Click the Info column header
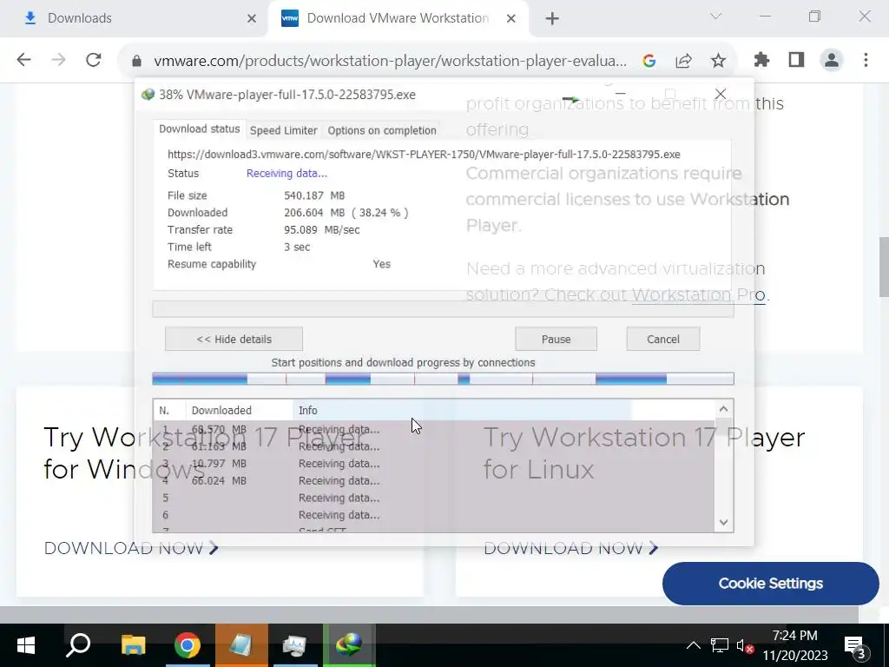Screen dimensions: 889x667 coord(462,410)
